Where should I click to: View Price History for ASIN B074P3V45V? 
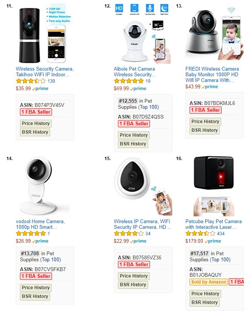[x=36, y=123]
